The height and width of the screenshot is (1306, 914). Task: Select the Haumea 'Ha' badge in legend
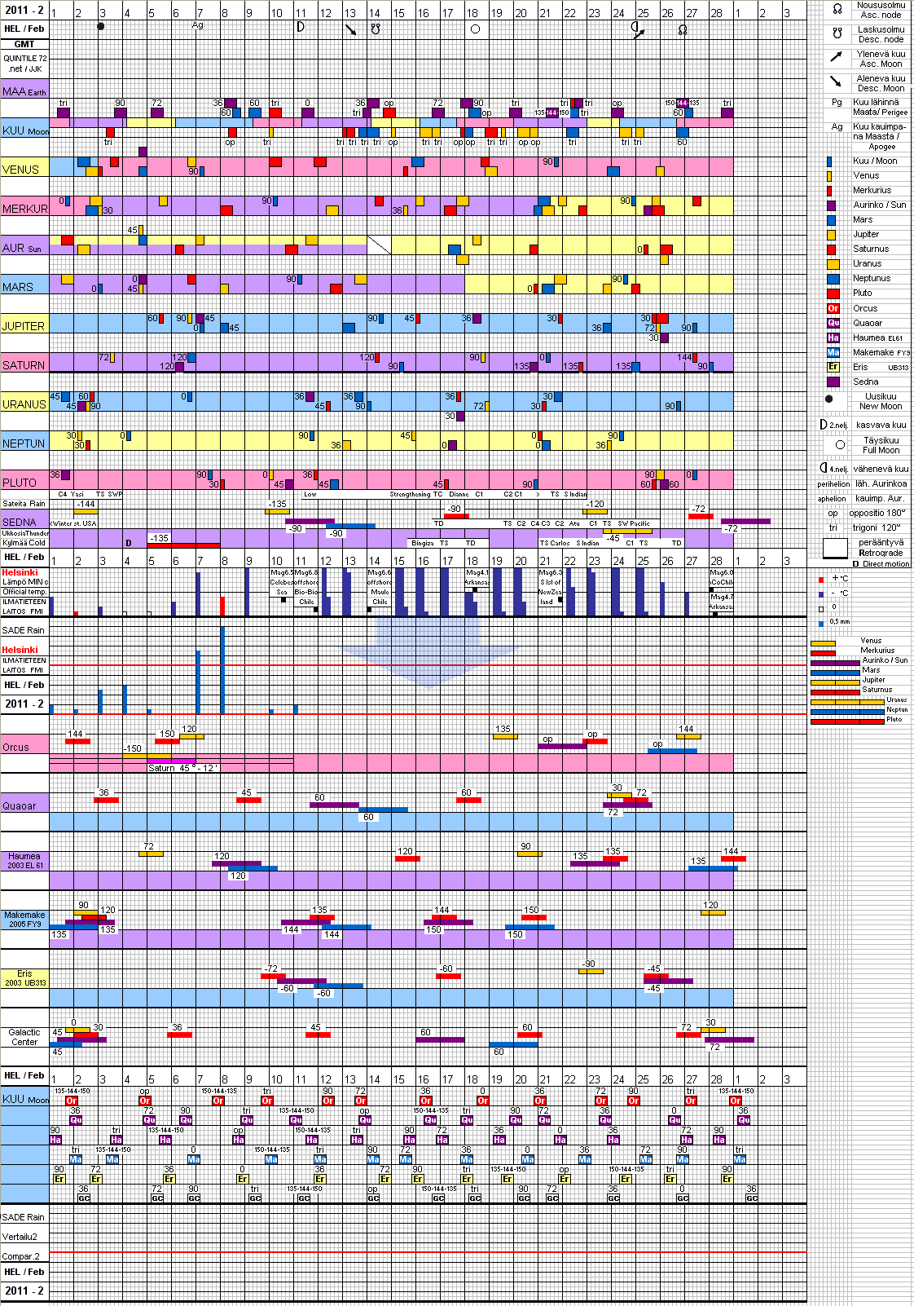(833, 338)
